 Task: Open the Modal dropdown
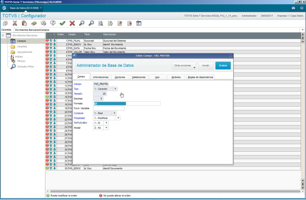tap(106, 128)
